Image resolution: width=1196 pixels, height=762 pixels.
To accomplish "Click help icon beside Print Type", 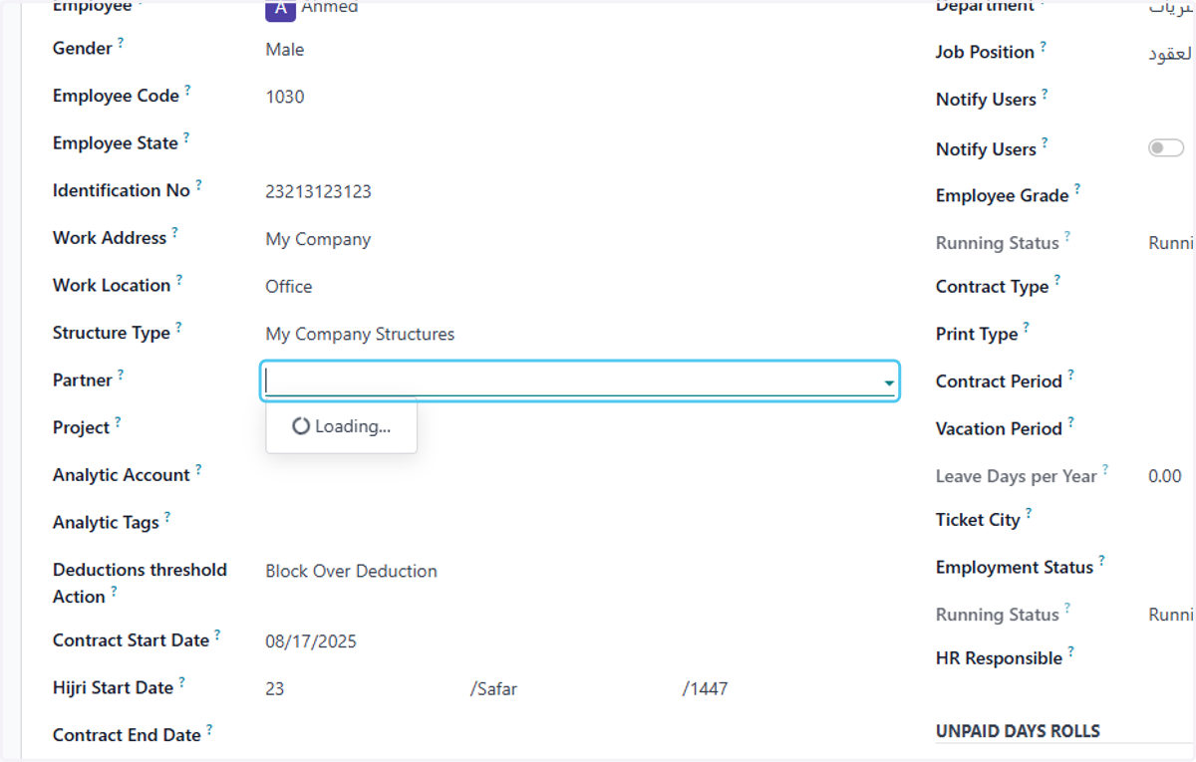I will (1027, 328).
